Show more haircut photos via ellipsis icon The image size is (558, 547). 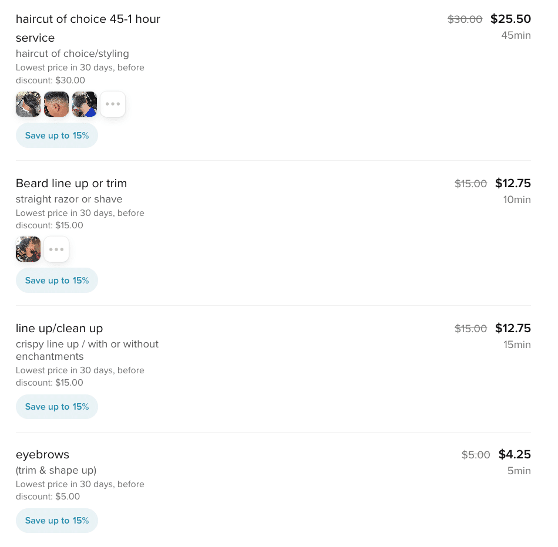tap(113, 104)
